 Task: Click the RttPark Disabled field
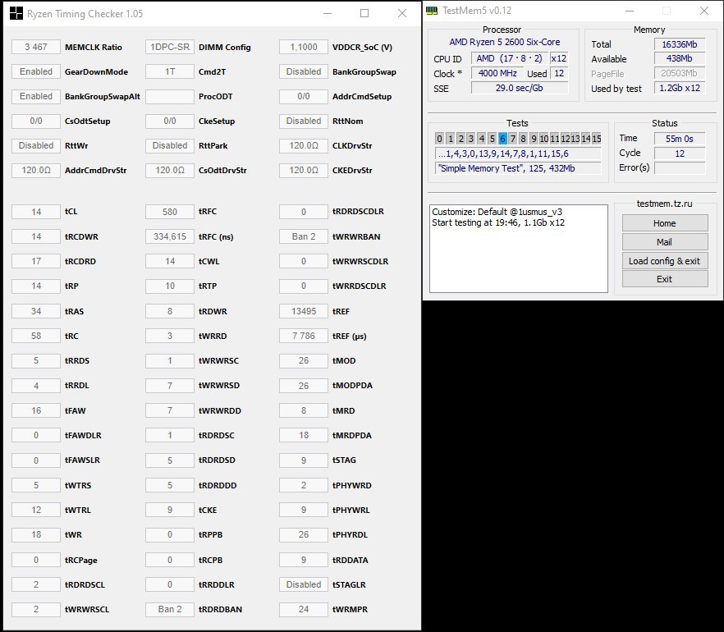[x=170, y=145]
